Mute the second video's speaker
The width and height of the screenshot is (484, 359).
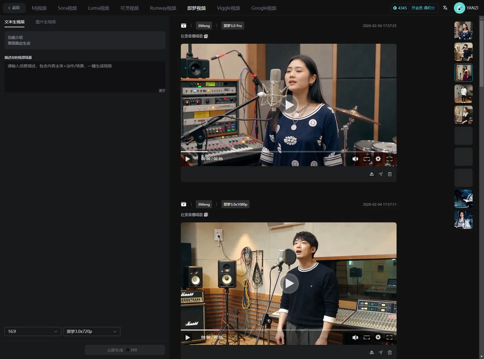coord(355,337)
